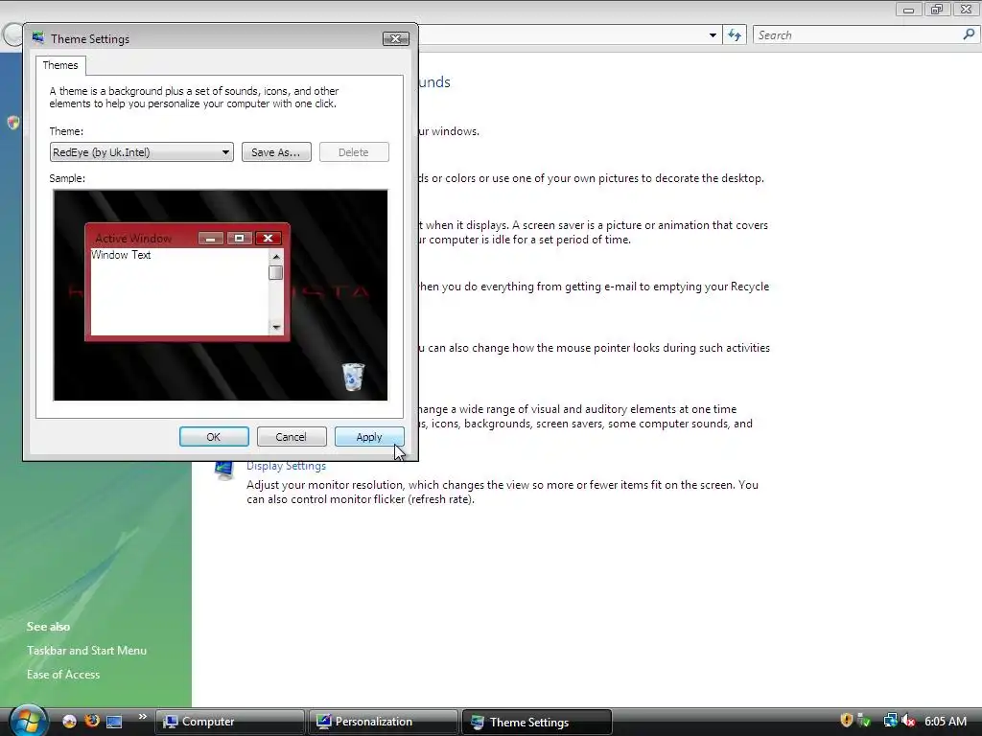Open the Display Settings link
The height and width of the screenshot is (736, 982).
(x=286, y=466)
